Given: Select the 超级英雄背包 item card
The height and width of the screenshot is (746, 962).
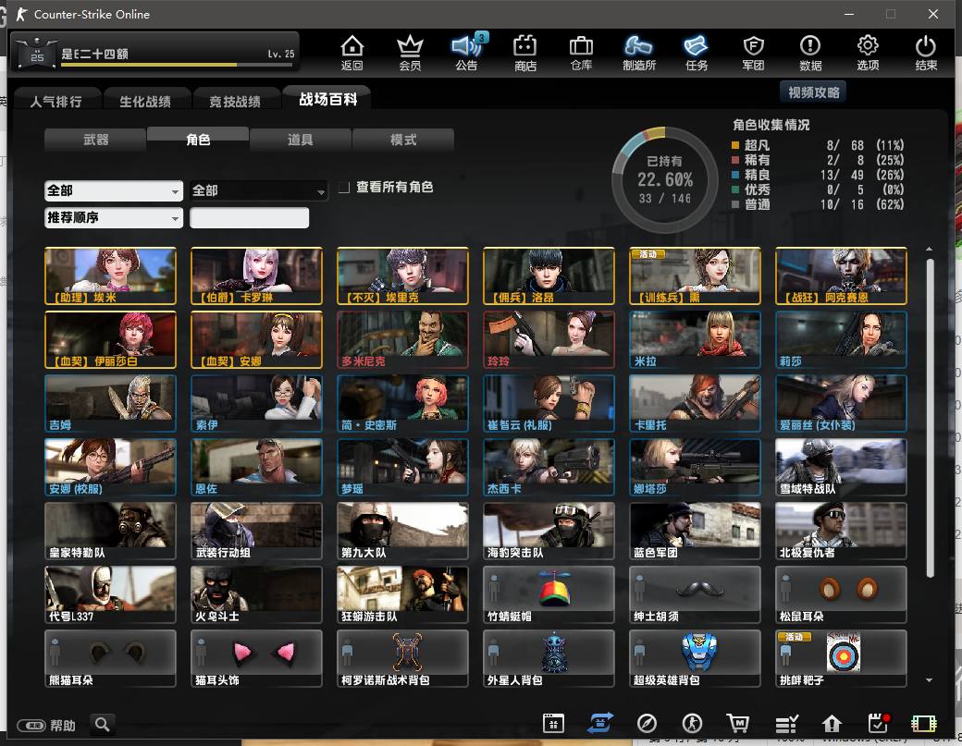Looking at the screenshot, I should tap(695, 658).
